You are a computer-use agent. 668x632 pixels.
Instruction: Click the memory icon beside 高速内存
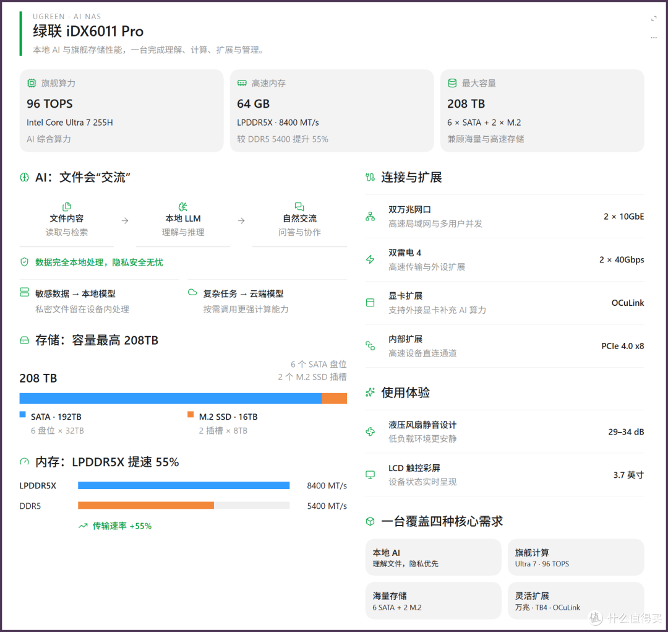[242, 83]
